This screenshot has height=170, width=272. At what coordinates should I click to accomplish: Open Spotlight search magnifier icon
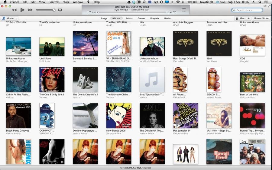click(260, 2)
